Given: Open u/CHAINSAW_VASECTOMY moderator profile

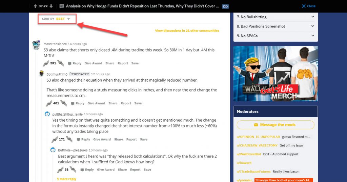Looking at the screenshot, I should 257,145.
